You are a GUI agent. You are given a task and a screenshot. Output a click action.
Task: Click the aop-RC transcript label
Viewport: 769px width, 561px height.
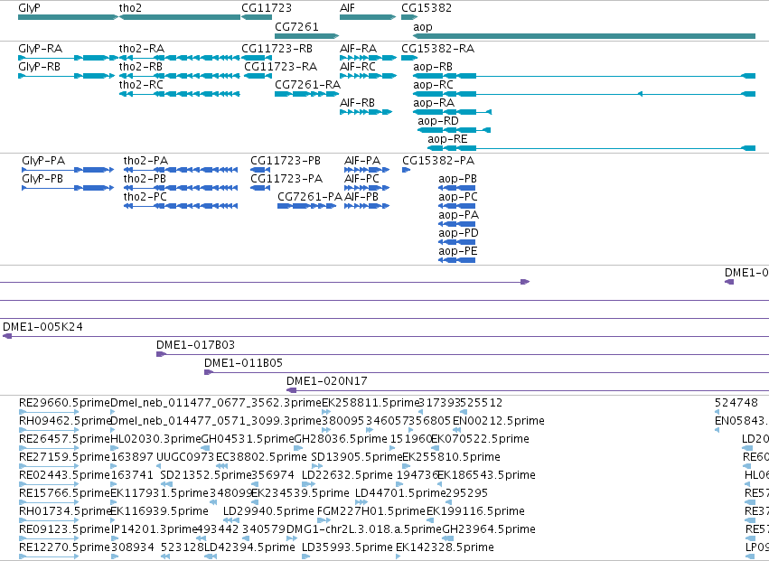coord(433,85)
